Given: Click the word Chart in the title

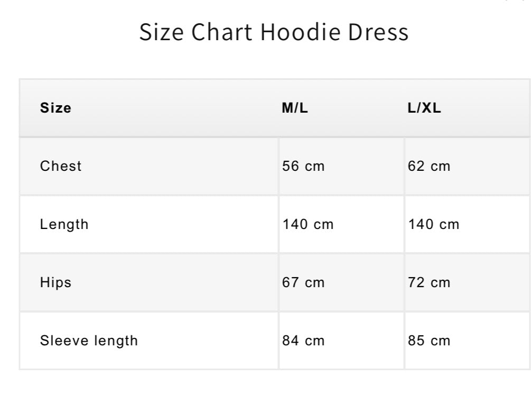Looking at the screenshot, I should (222, 32).
